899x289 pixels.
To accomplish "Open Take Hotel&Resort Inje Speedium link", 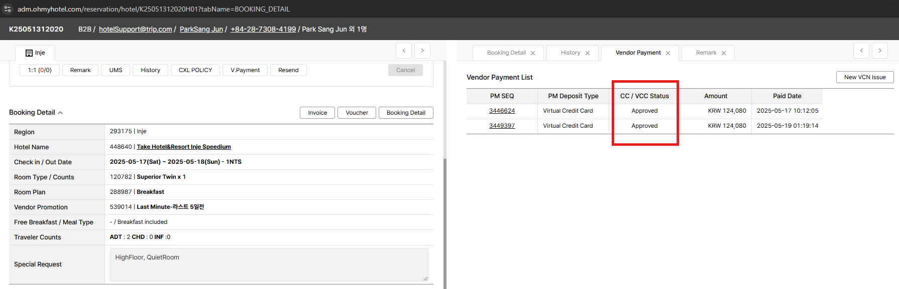I will [x=184, y=147].
